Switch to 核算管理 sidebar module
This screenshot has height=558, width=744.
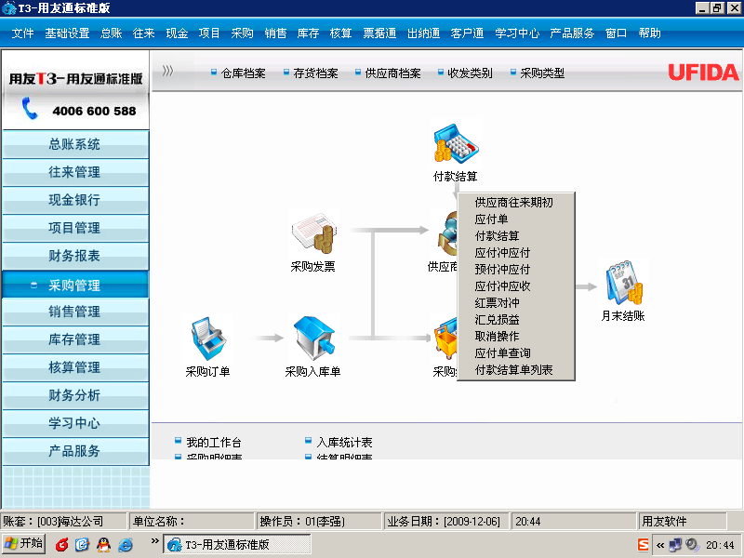(x=75, y=367)
